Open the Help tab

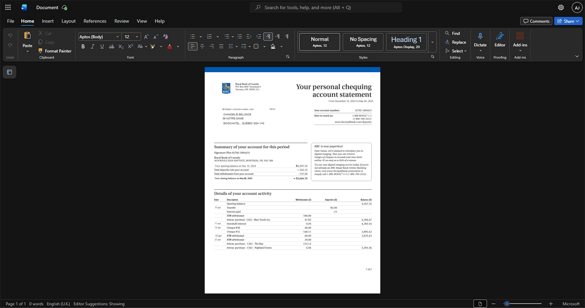pyautogui.click(x=159, y=21)
